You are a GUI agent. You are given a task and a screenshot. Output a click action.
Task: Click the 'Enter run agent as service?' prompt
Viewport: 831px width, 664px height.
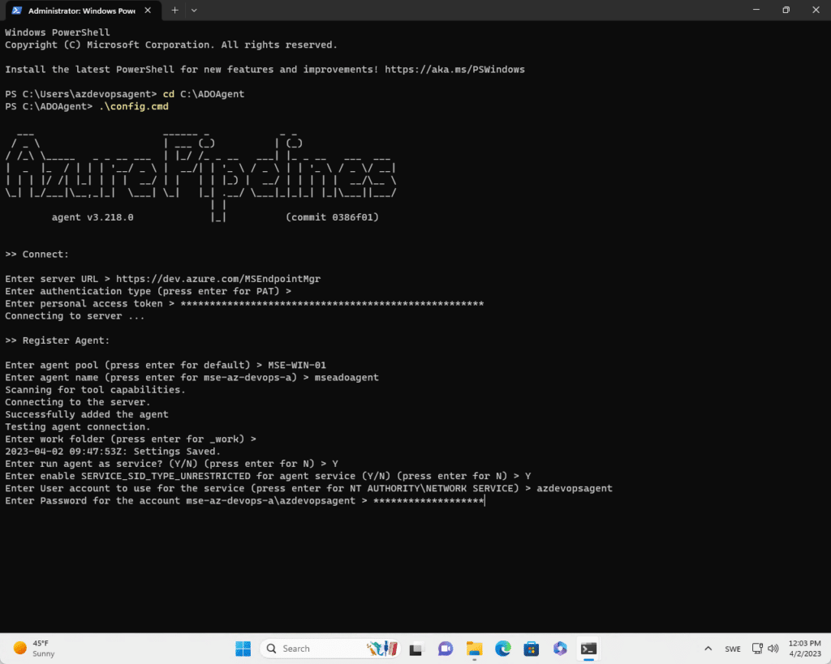click(172, 463)
